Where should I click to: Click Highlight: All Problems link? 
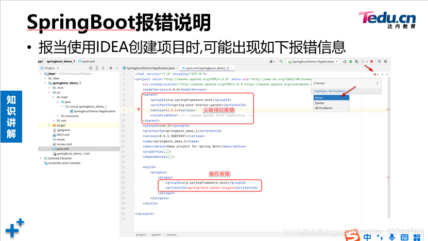330,91
